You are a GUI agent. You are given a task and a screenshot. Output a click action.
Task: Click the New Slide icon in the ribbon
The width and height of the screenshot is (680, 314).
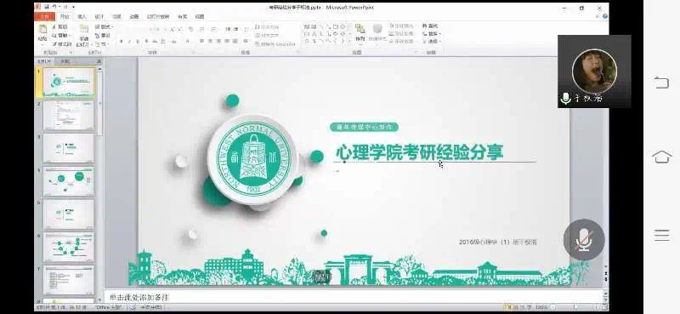click(x=83, y=35)
